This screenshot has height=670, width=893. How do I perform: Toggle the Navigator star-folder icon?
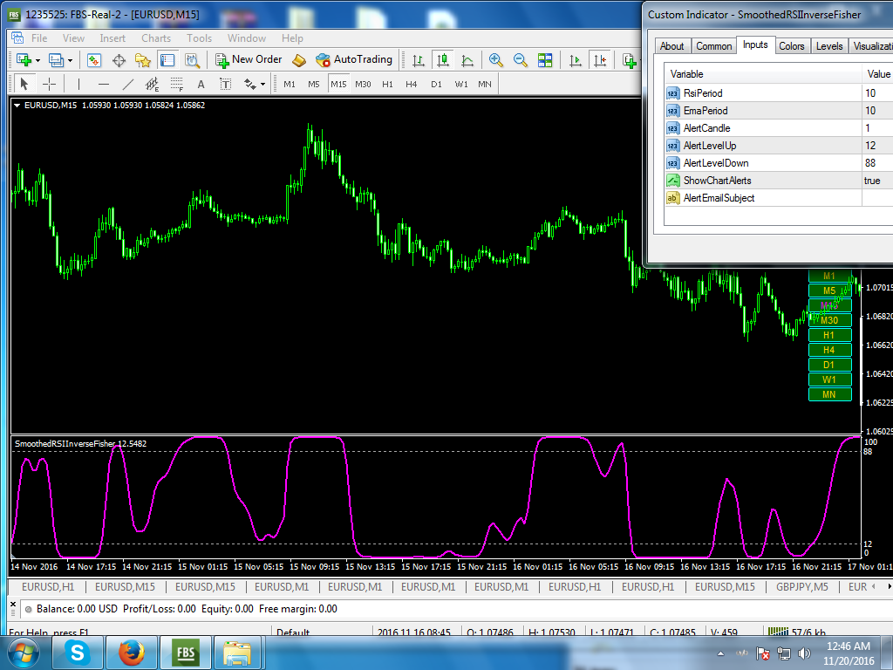[143, 60]
